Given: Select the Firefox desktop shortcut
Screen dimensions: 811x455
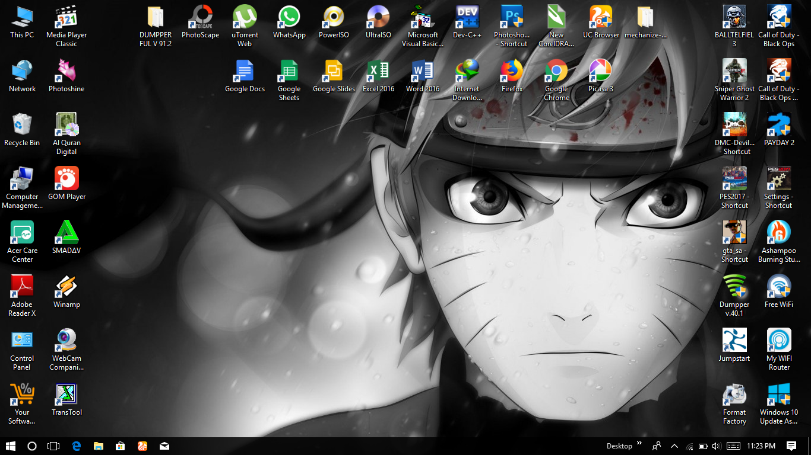Looking at the screenshot, I should click(x=512, y=71).
